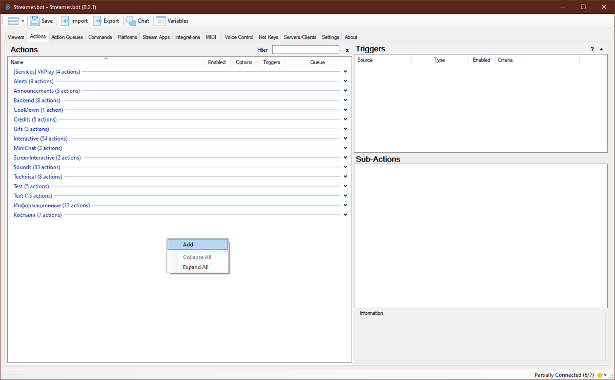This screenshot has width=615, height=380.
Task: Click the Options column header
Action: click(x=244, y=62)
